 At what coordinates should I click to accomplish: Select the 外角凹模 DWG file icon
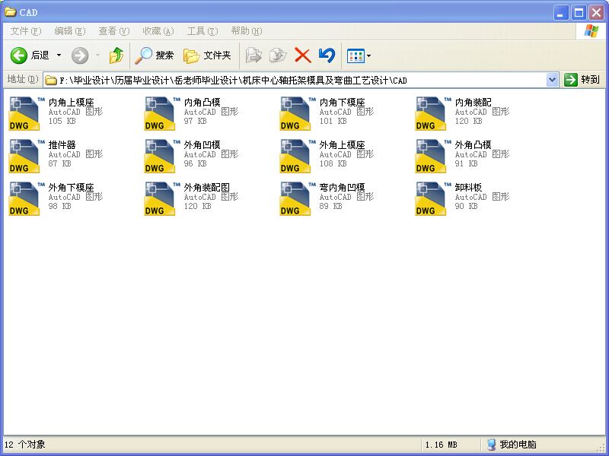161,157
